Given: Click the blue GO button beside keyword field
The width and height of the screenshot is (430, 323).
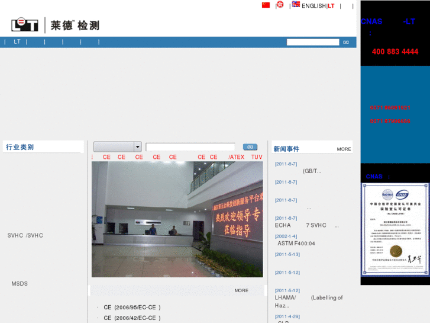Looking at the screenshot, I should point(250,147).
